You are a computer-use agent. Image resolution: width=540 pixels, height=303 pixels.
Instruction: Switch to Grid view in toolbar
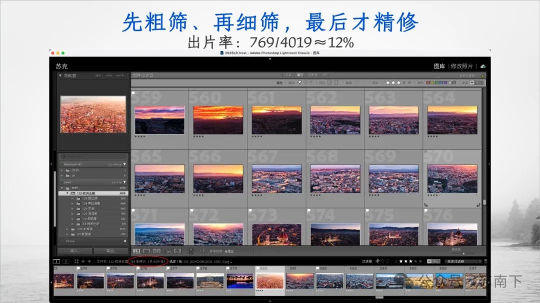click(136, 251)
